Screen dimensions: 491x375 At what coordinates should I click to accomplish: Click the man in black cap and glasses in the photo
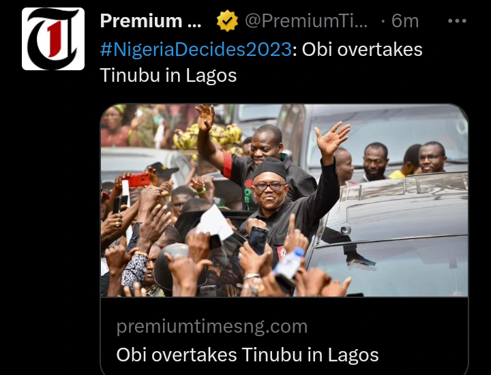click(271, 187)
